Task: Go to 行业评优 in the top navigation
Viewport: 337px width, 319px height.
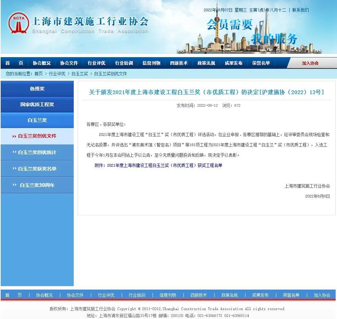Action: coord(96,63)
